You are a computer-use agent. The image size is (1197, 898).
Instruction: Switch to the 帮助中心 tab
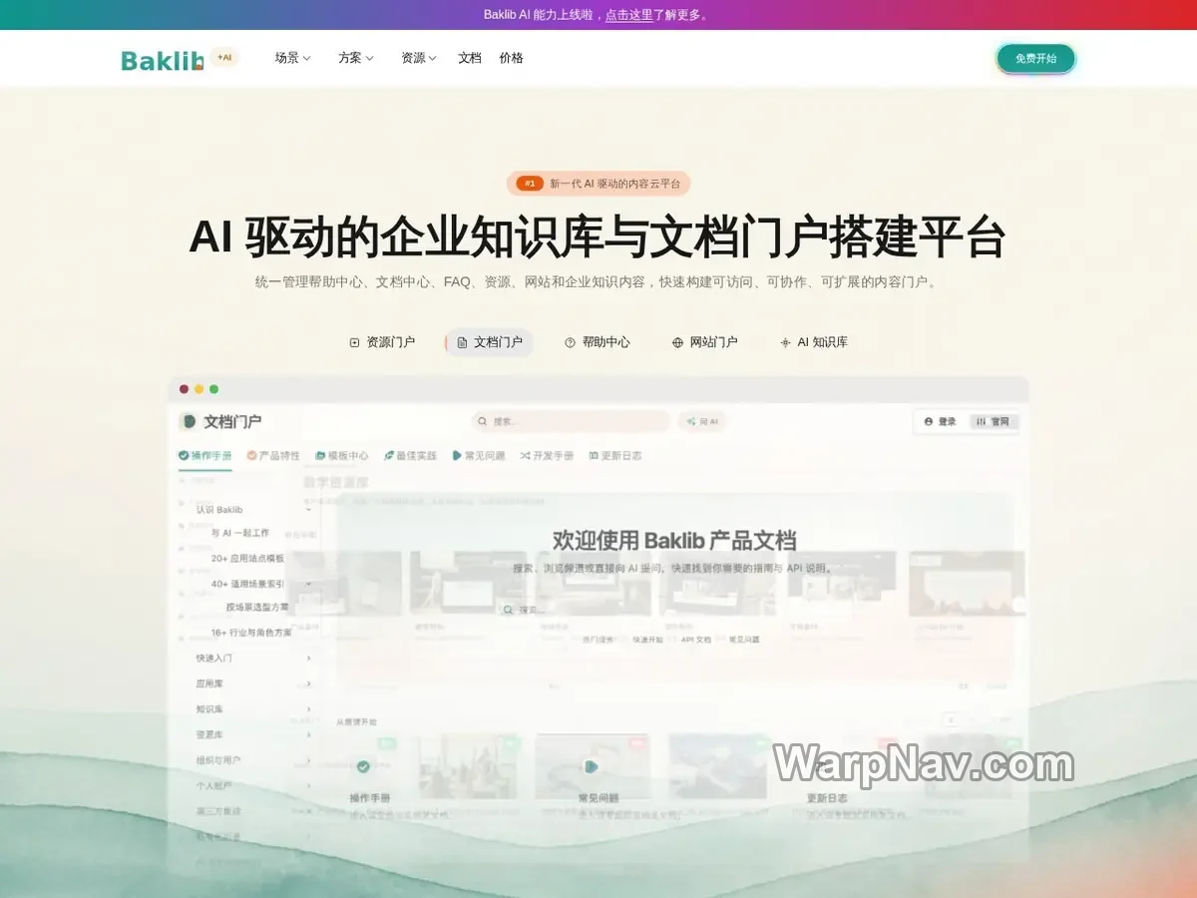[x=598, y=342]
